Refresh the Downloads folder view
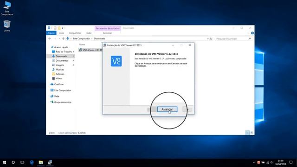 click(211, 39)
